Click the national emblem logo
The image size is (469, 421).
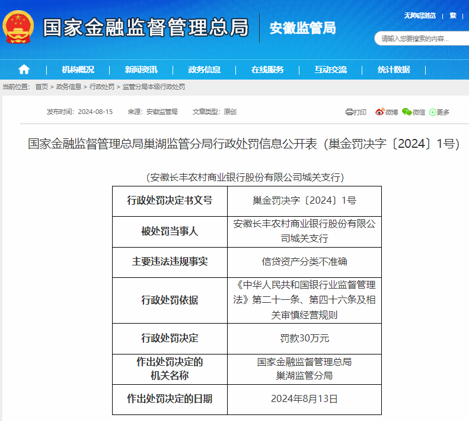(x=18, y=27)
